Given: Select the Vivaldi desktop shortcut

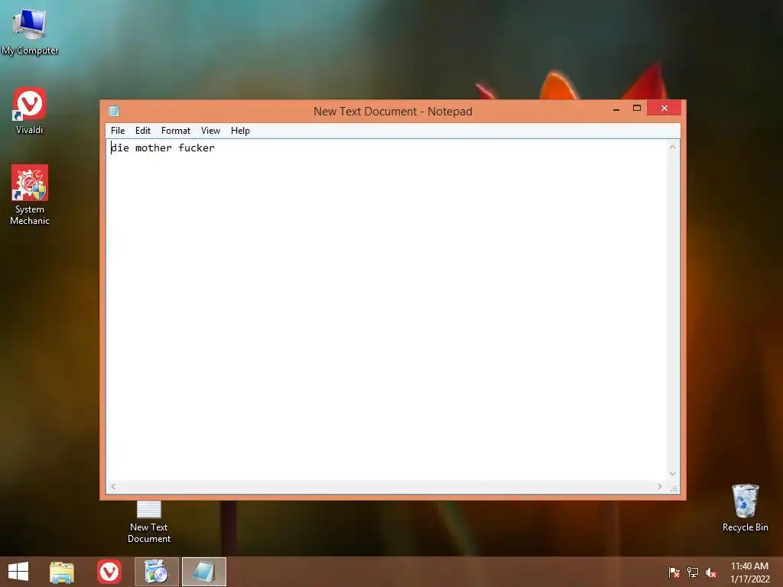Looking at the screenshot, I should 30,111.
